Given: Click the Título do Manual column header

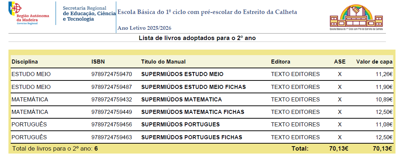Looking at the screenshot, I should (163, 62).
